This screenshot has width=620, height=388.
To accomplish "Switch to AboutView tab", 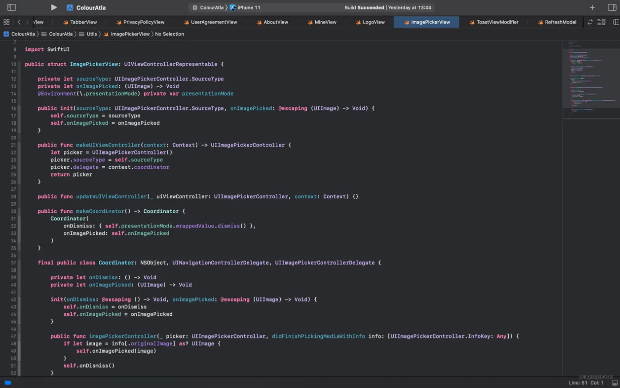I will [272, 22].
